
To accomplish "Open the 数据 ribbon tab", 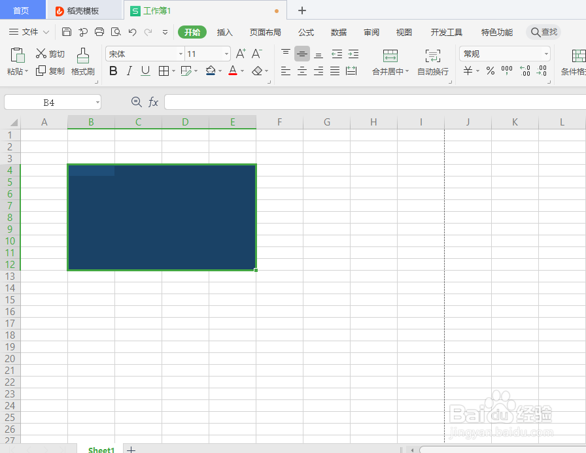I will coord(339,33).
